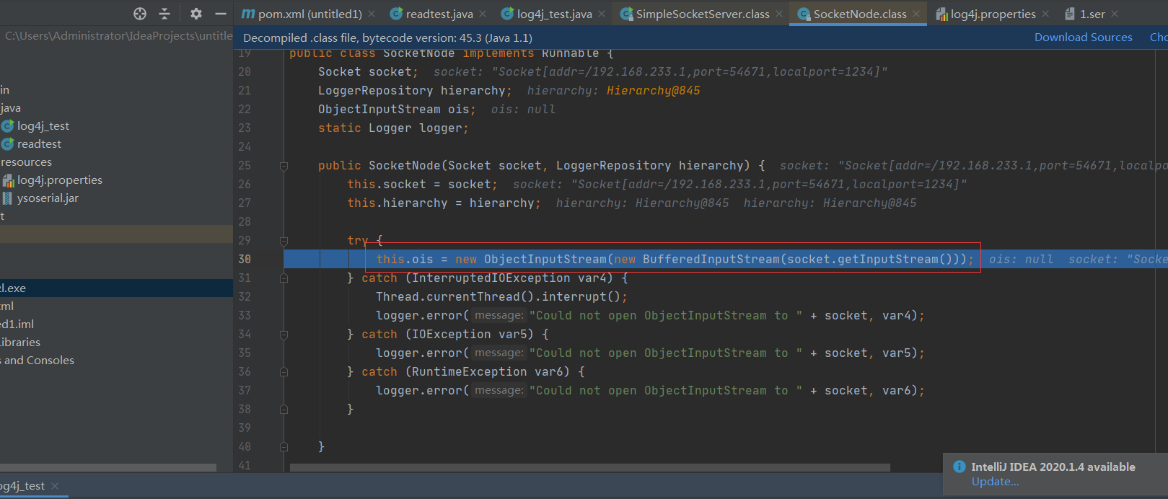Fold the try block at line 29
1168x499 pixels.
(x=284, y=241)
